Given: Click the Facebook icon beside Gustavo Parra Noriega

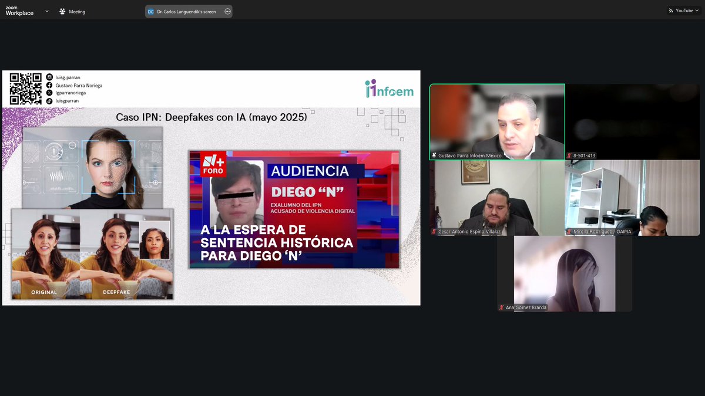Looking at the screenshot, I should [x=49, y=85].
